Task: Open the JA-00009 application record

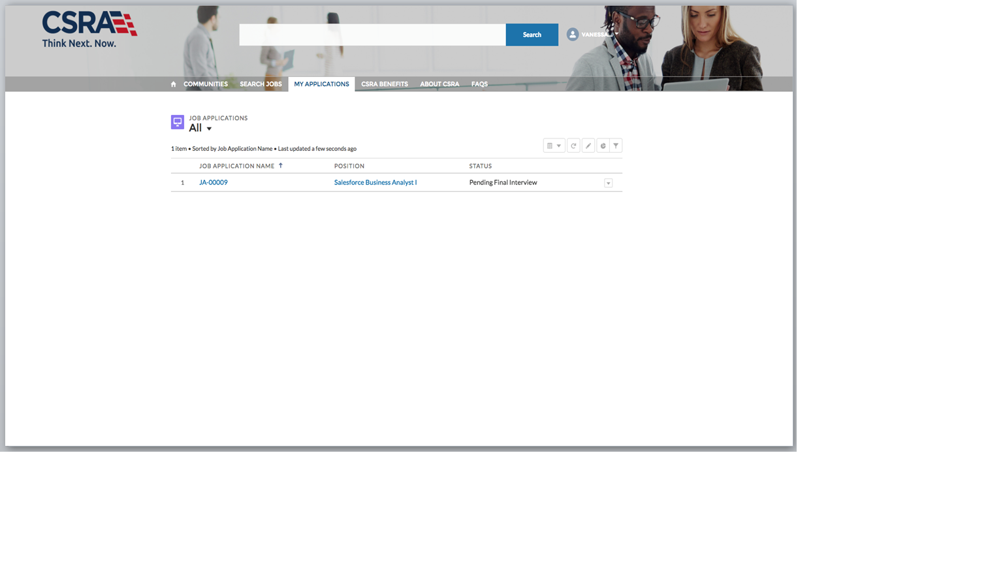Action: coord(213,182)
